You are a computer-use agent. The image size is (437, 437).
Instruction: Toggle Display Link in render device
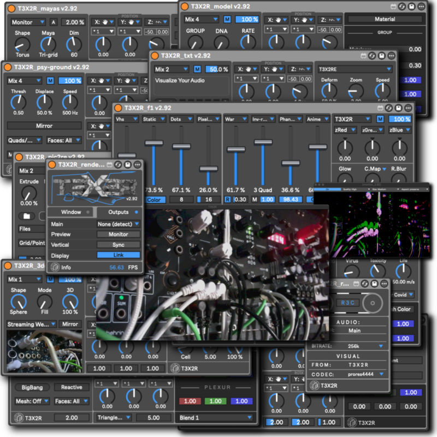pyautogui.click(x=119, y=255)
